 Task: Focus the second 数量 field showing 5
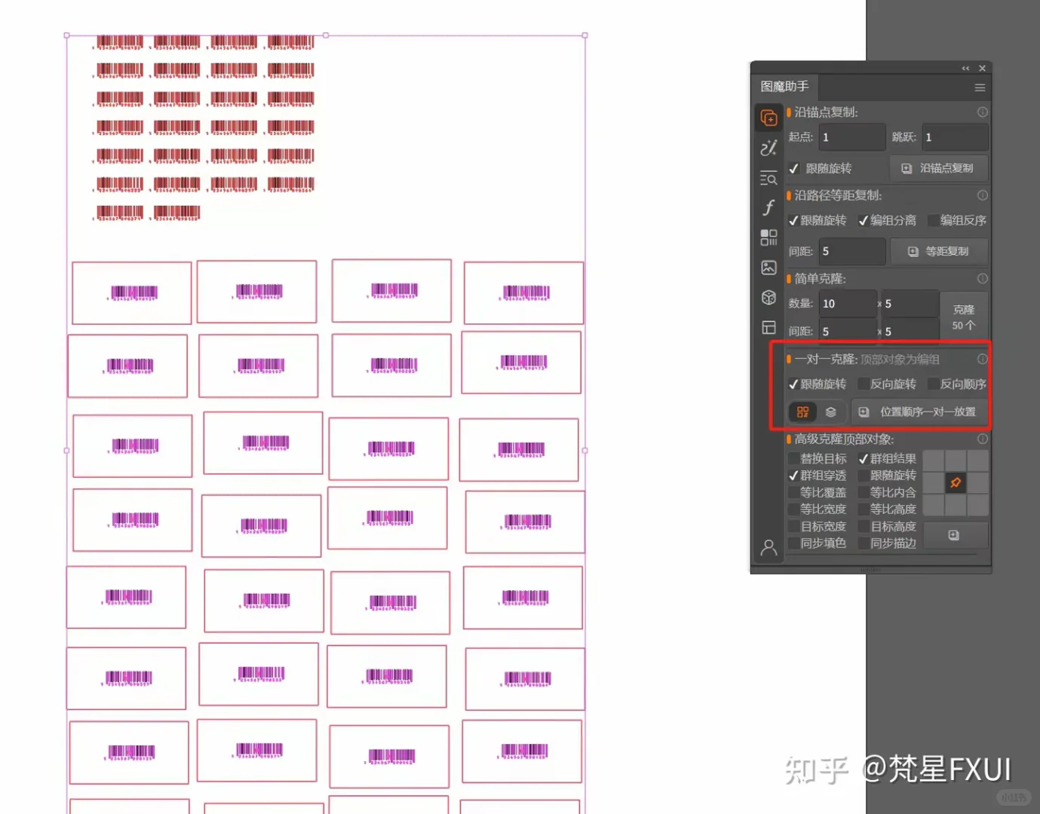[x=910, y=304]
